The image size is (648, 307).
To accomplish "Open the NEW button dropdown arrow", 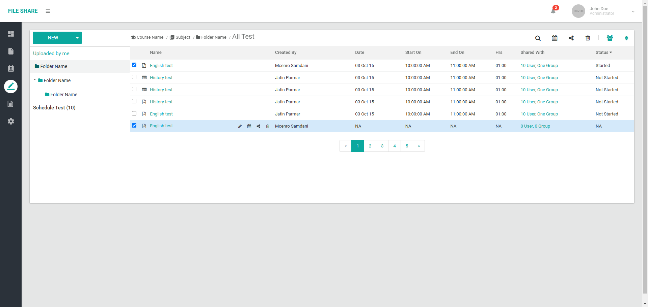I will pyautogui.click(x=77, y=38).
